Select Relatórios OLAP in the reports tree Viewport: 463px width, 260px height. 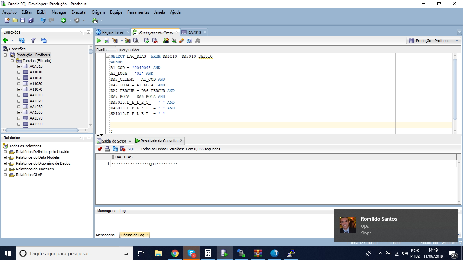tap(29, 175)
